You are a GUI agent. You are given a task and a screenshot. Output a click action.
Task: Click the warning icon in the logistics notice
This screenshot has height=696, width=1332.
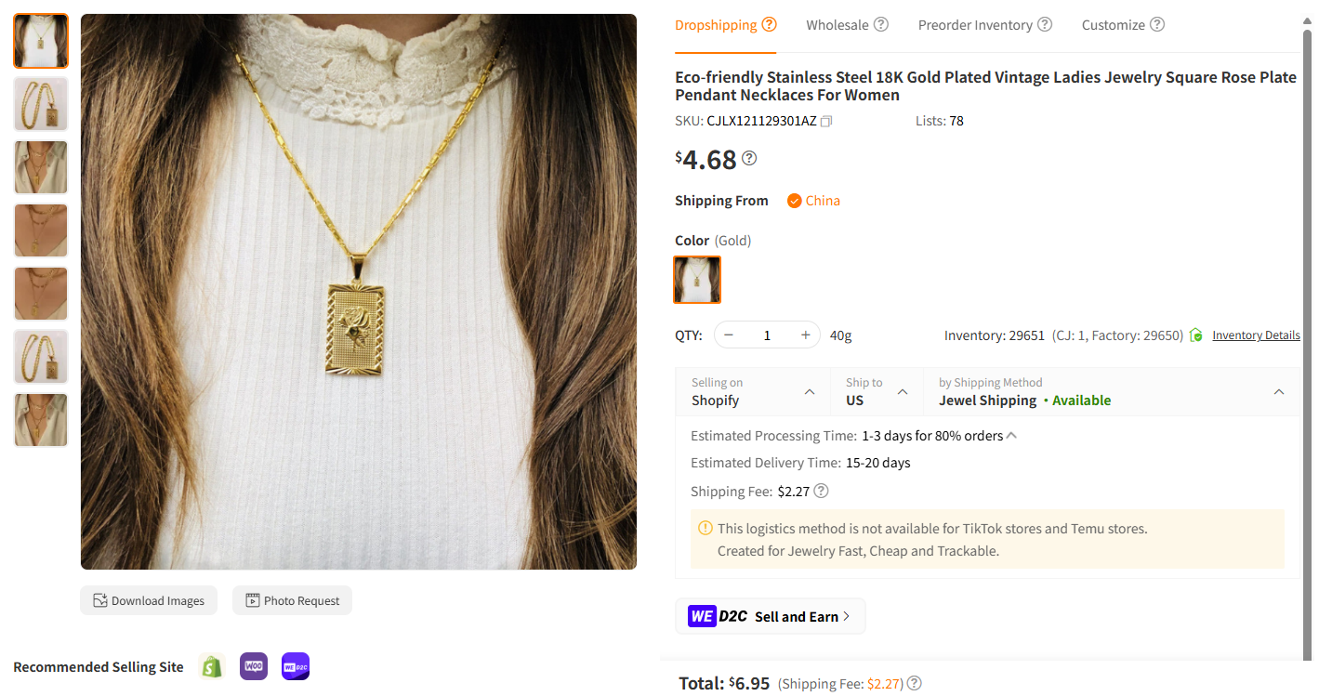[x=705, y=528]
